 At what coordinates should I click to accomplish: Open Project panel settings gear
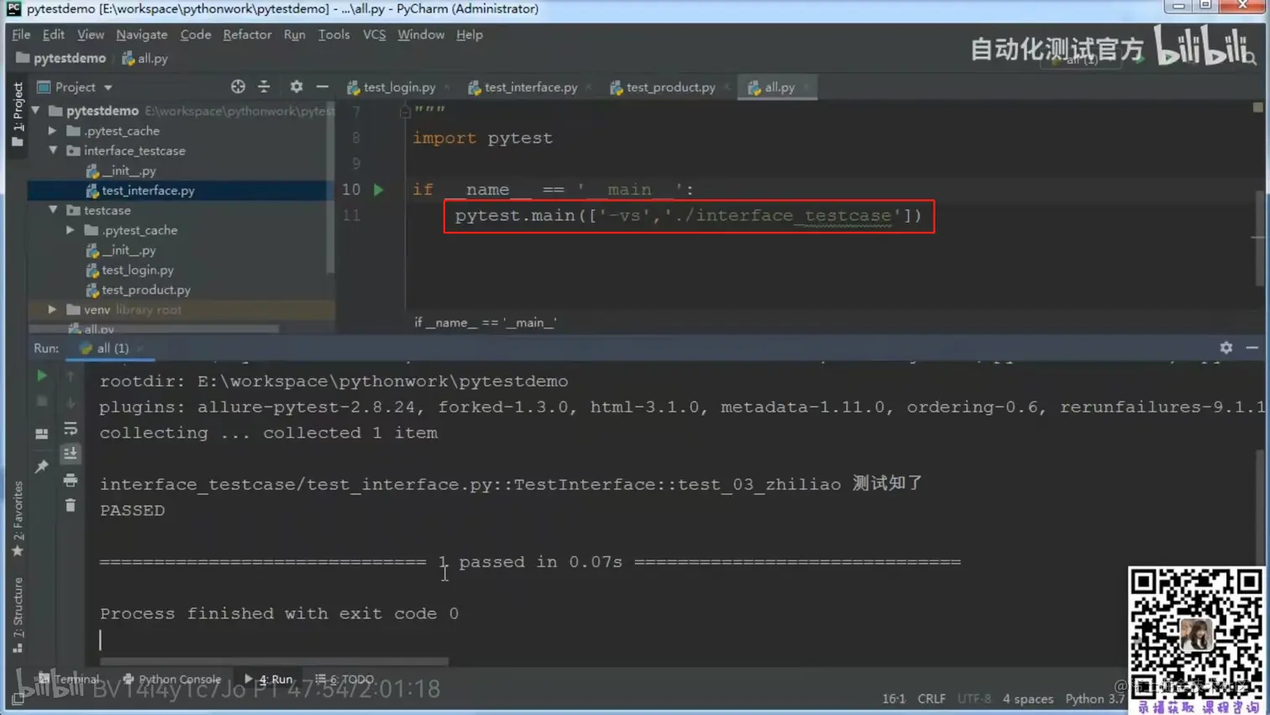click(297, 87)
